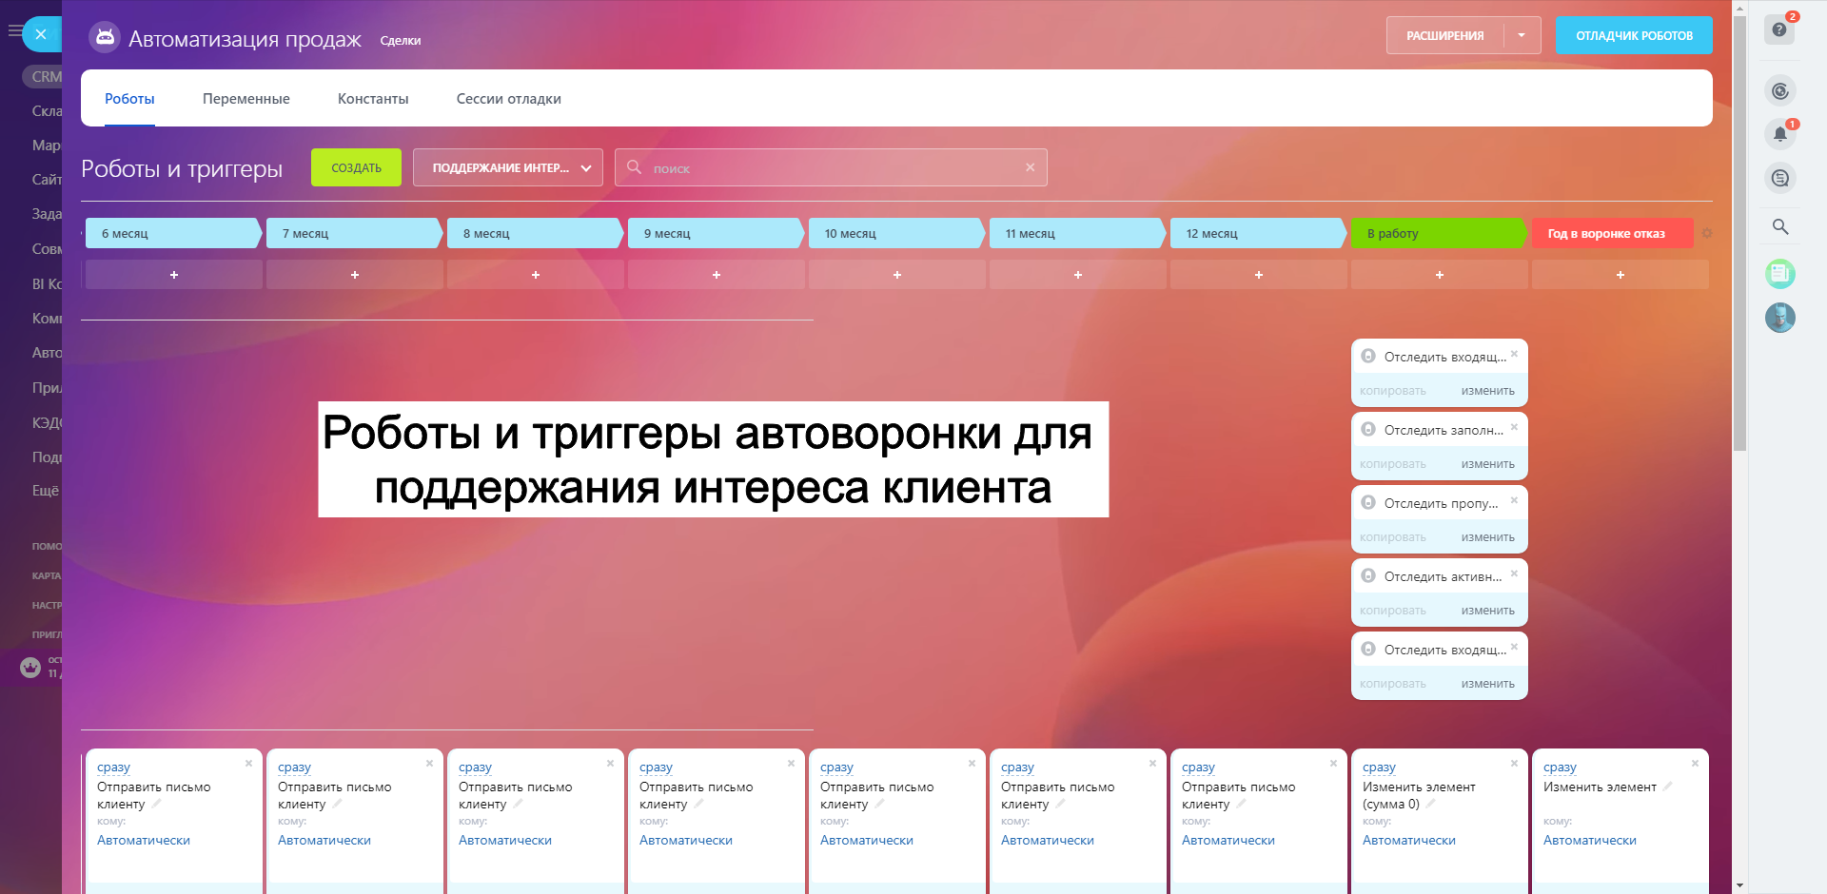Switch to the Сессии отладки tab
The width and height of the screenshot is (1827, 894).
[509, 99]
